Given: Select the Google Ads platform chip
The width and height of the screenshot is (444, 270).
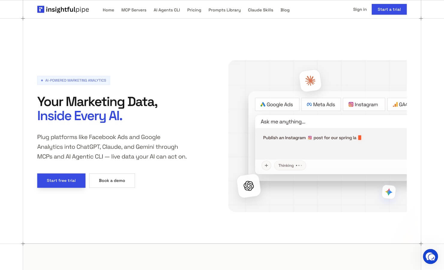Looking at the screenshot, I should tap(277, 104).
